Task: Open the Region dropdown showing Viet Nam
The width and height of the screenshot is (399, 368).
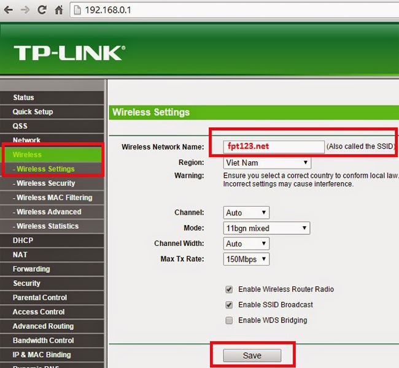Action: pos(267,163)
